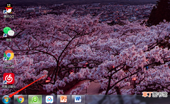The height and width of the screenshot is (104, 170).
Task: Select the 微信 label text
Action: [x=9, y=40]
